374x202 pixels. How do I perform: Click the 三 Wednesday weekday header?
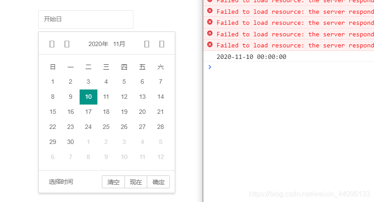(106, 67)
